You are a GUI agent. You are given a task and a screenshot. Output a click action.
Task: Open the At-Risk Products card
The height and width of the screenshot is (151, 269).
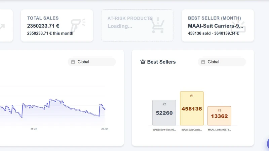pyautogui.click(x=137, y=26)
